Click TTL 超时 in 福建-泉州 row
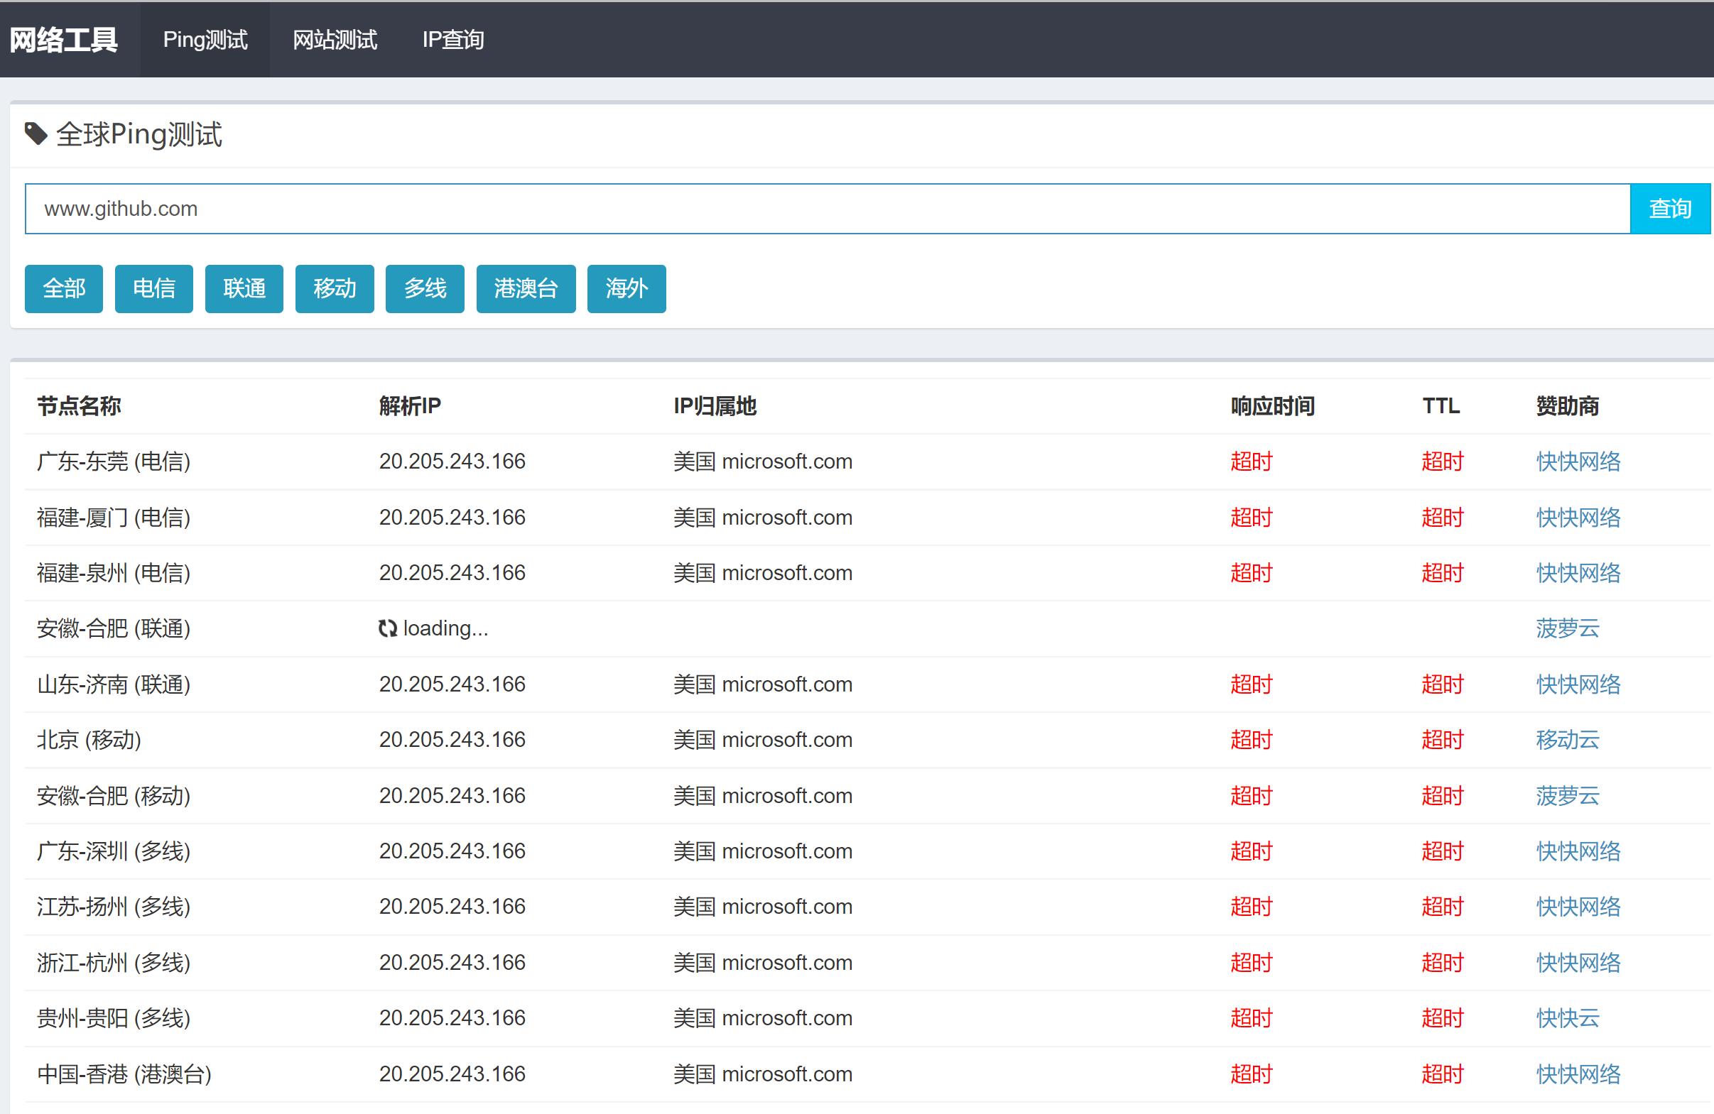 tap(1443, 573)
